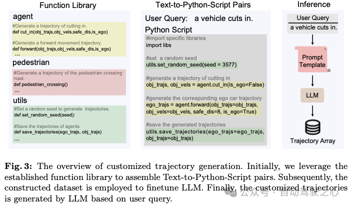Click the database cylinder icon above Trajectory Array
Screen dimensions: 350x206
[x=312, y=127]
